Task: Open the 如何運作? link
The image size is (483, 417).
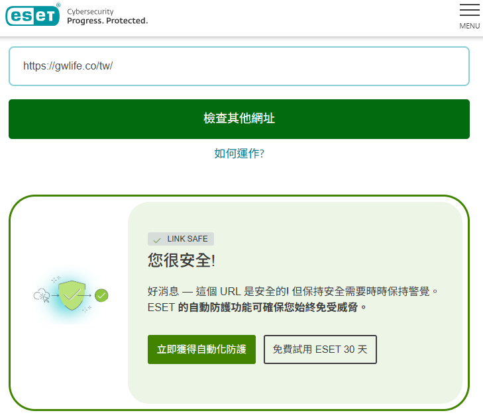Action: (x=239, y=154)
